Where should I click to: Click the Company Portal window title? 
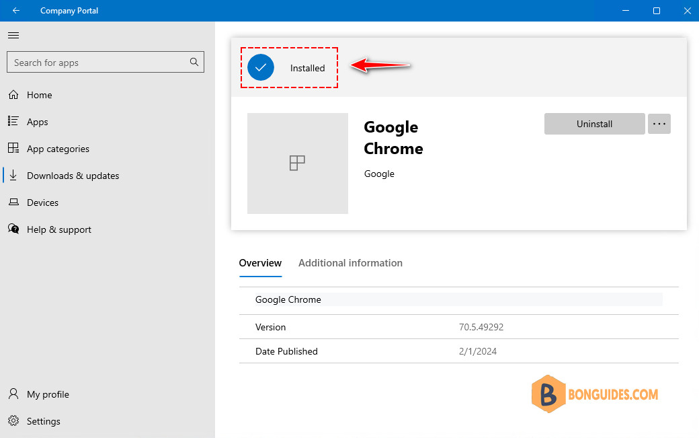pyautogui.click(x=69, y=11)
